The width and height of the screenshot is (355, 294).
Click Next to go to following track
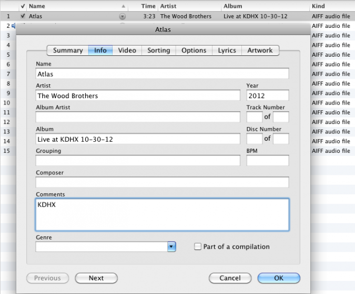point(96,278)
